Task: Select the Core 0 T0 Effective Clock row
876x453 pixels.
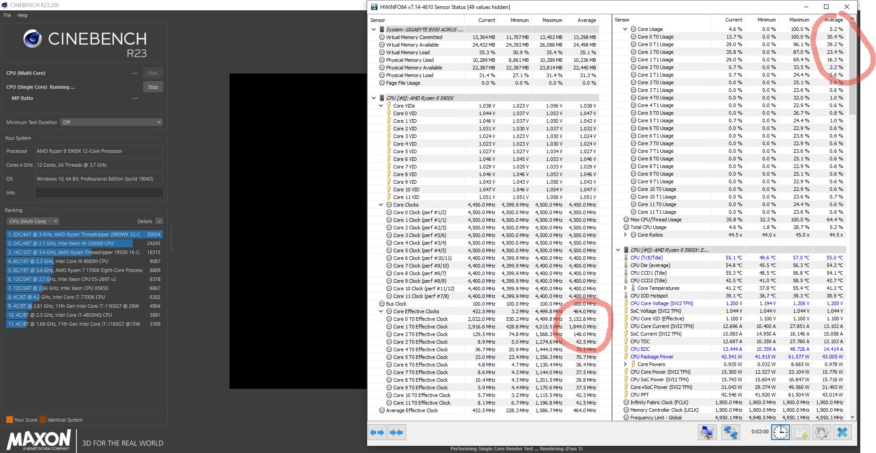Action: click(x=483, y=319)
